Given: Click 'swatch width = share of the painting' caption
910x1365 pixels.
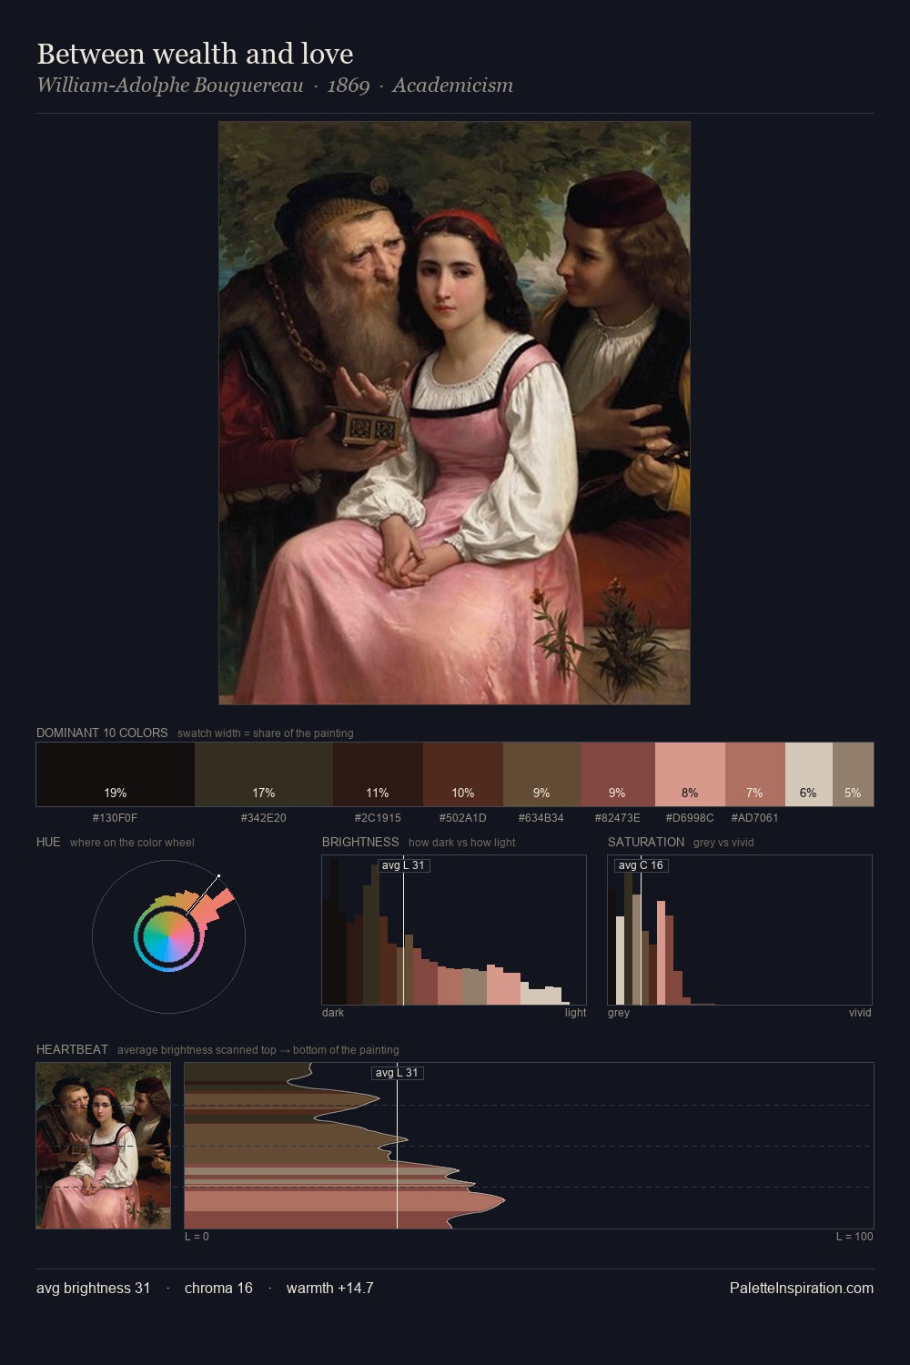Looking at the screenshot, I should (x=266, y=733).
